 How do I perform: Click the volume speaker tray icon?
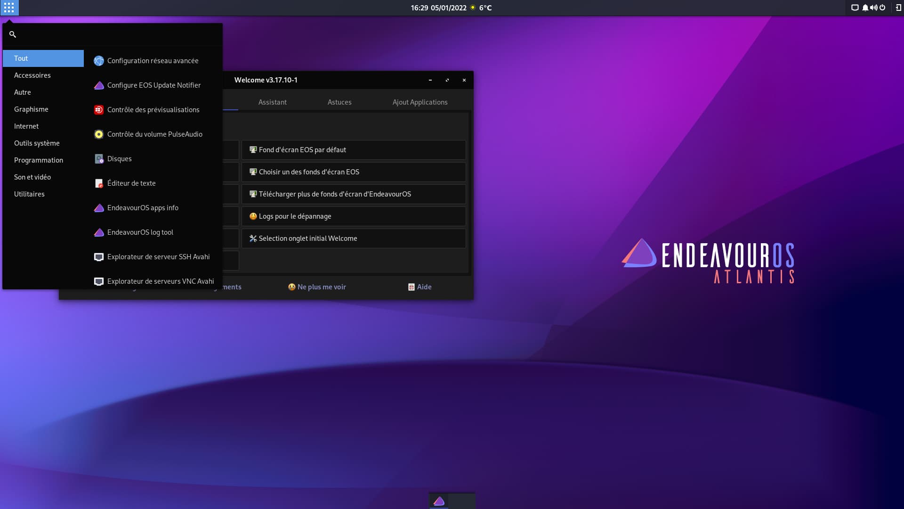(874, 8)
